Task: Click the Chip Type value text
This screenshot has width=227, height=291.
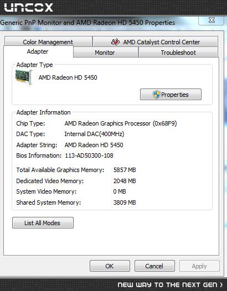Action: click(121, 123)
